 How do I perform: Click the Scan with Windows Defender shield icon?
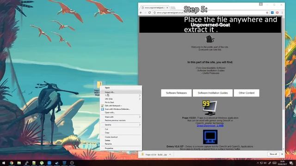pos(102,109)
